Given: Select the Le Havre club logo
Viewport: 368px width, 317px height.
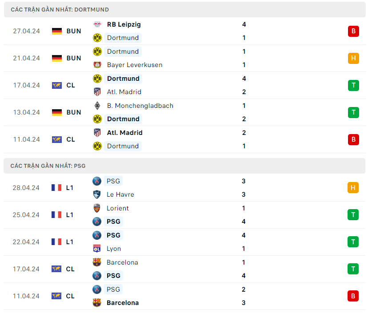Looking at the screenshot, I should pos(97,194).
